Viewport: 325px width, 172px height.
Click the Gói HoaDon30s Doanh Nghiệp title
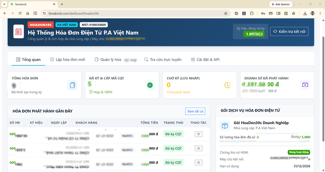[x=261, y=123]
